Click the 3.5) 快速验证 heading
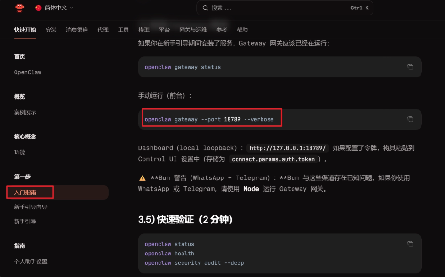The image size is (445, 277). 185,219
